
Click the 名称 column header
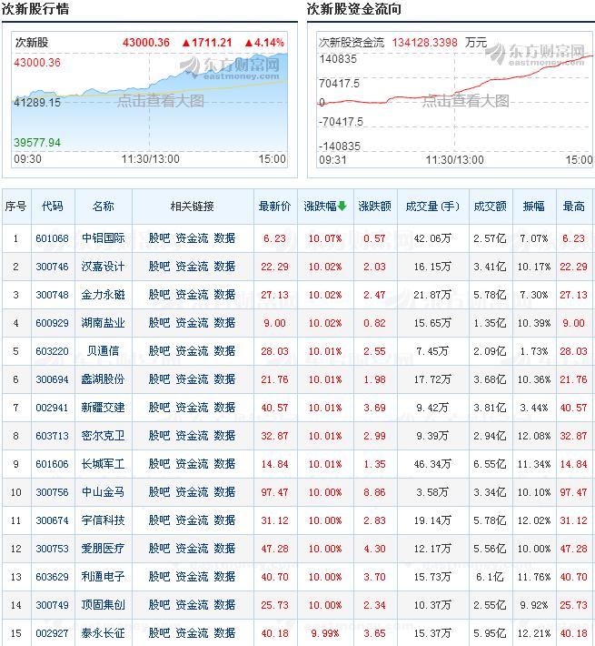coord(104,206)
